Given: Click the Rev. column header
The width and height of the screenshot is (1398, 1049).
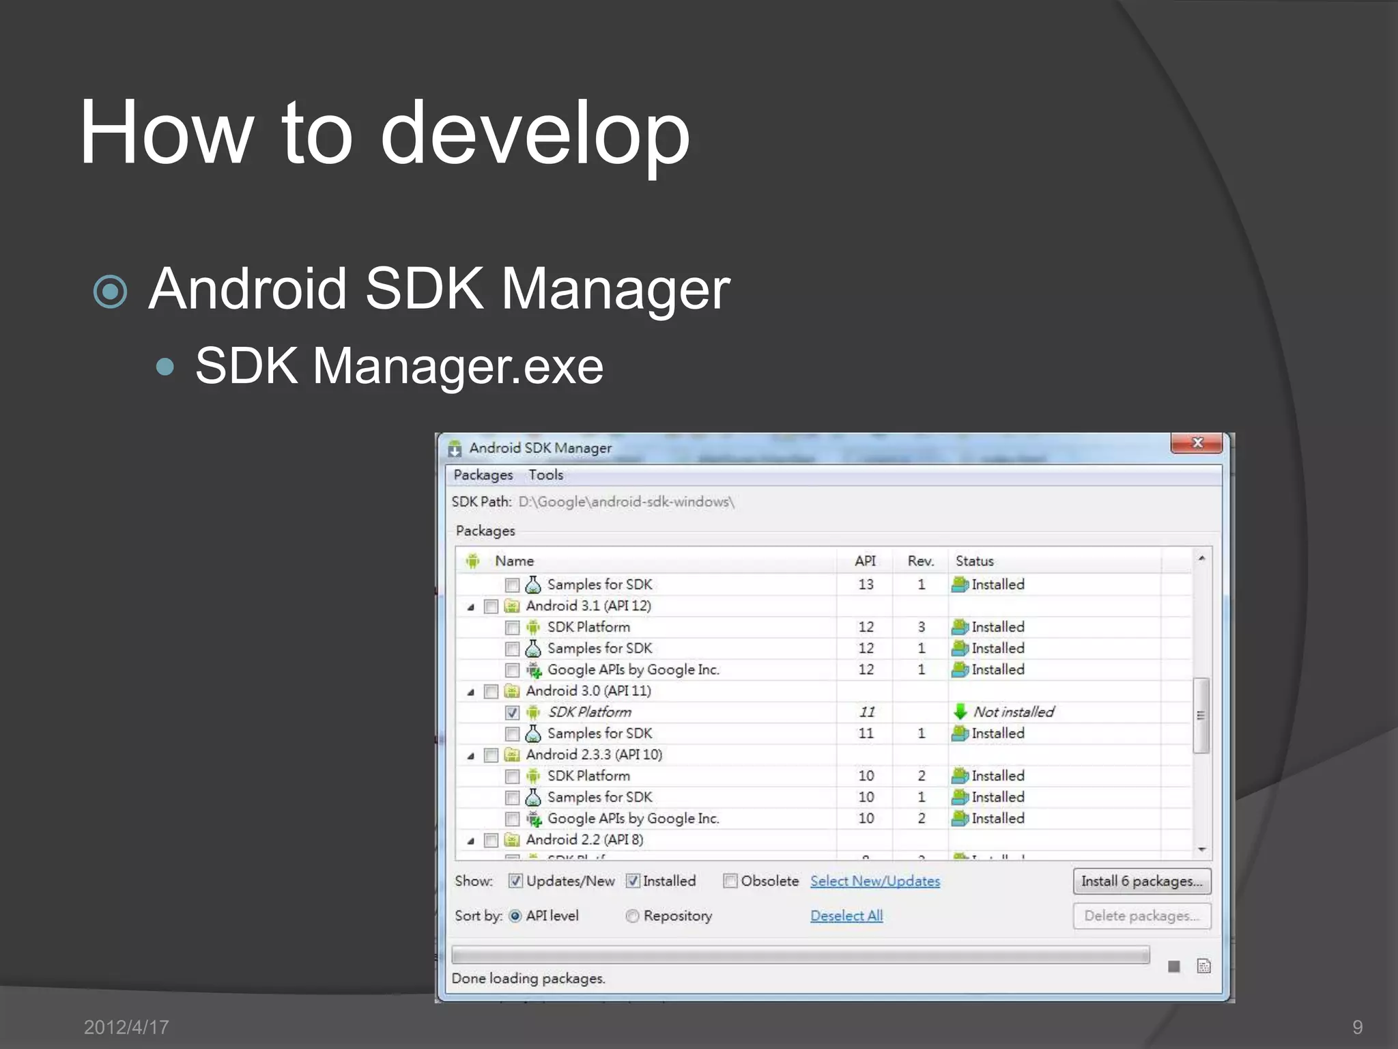Looking at the screenshot, I should coord(920,561).
